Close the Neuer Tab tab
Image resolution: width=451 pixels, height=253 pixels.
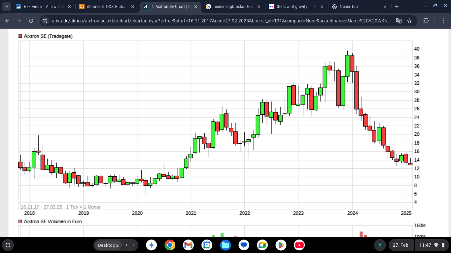point(385,7)
